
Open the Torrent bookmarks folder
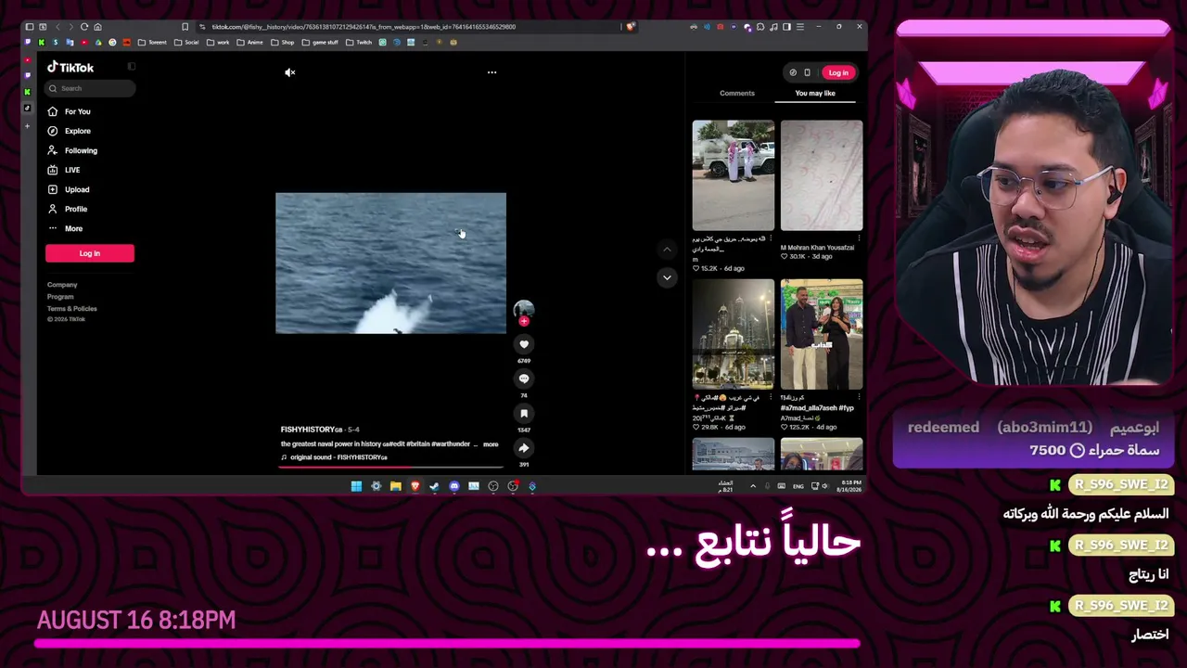coord(152,43)
